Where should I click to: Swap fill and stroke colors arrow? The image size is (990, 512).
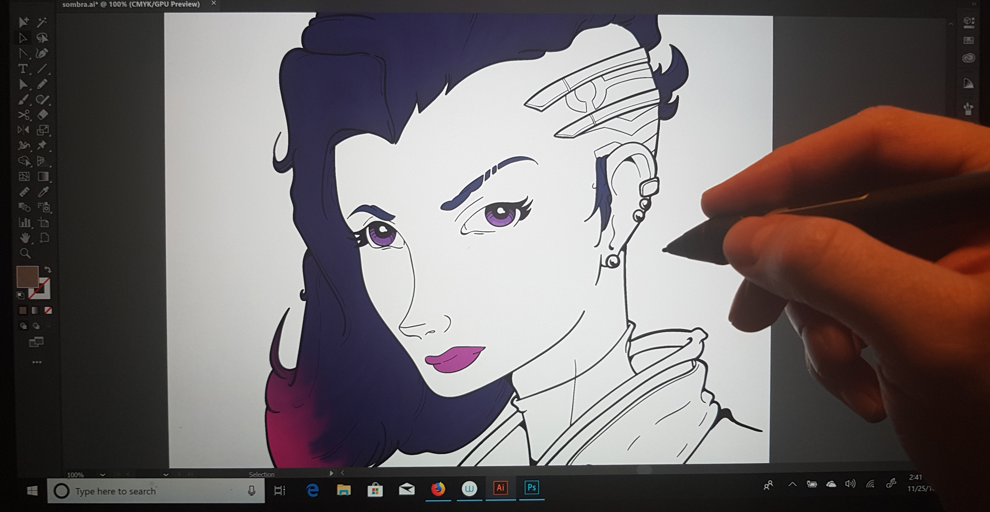tap(48, 270)
